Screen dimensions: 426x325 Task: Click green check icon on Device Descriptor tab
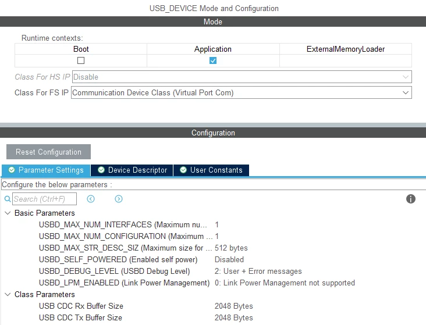(x=101, y=170)
